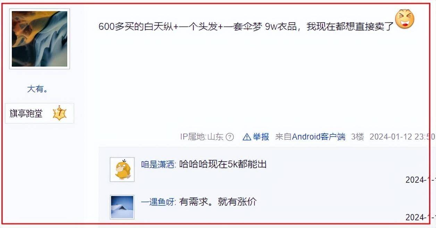Click the post timestamp 2024-01-12
The height and width of the screenshot is (228, 436).
point(403,137)
